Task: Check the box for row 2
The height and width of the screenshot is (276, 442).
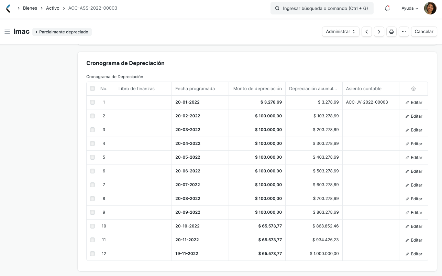Action: coord(92,116)
